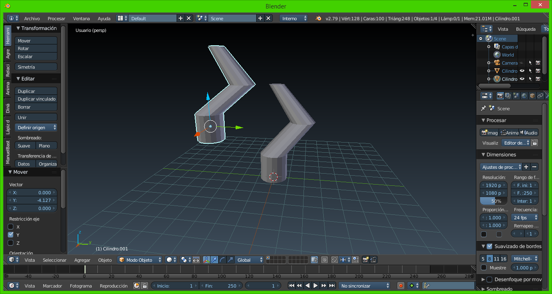
Task: Open the Archivo menu
Action: [32, 19]
